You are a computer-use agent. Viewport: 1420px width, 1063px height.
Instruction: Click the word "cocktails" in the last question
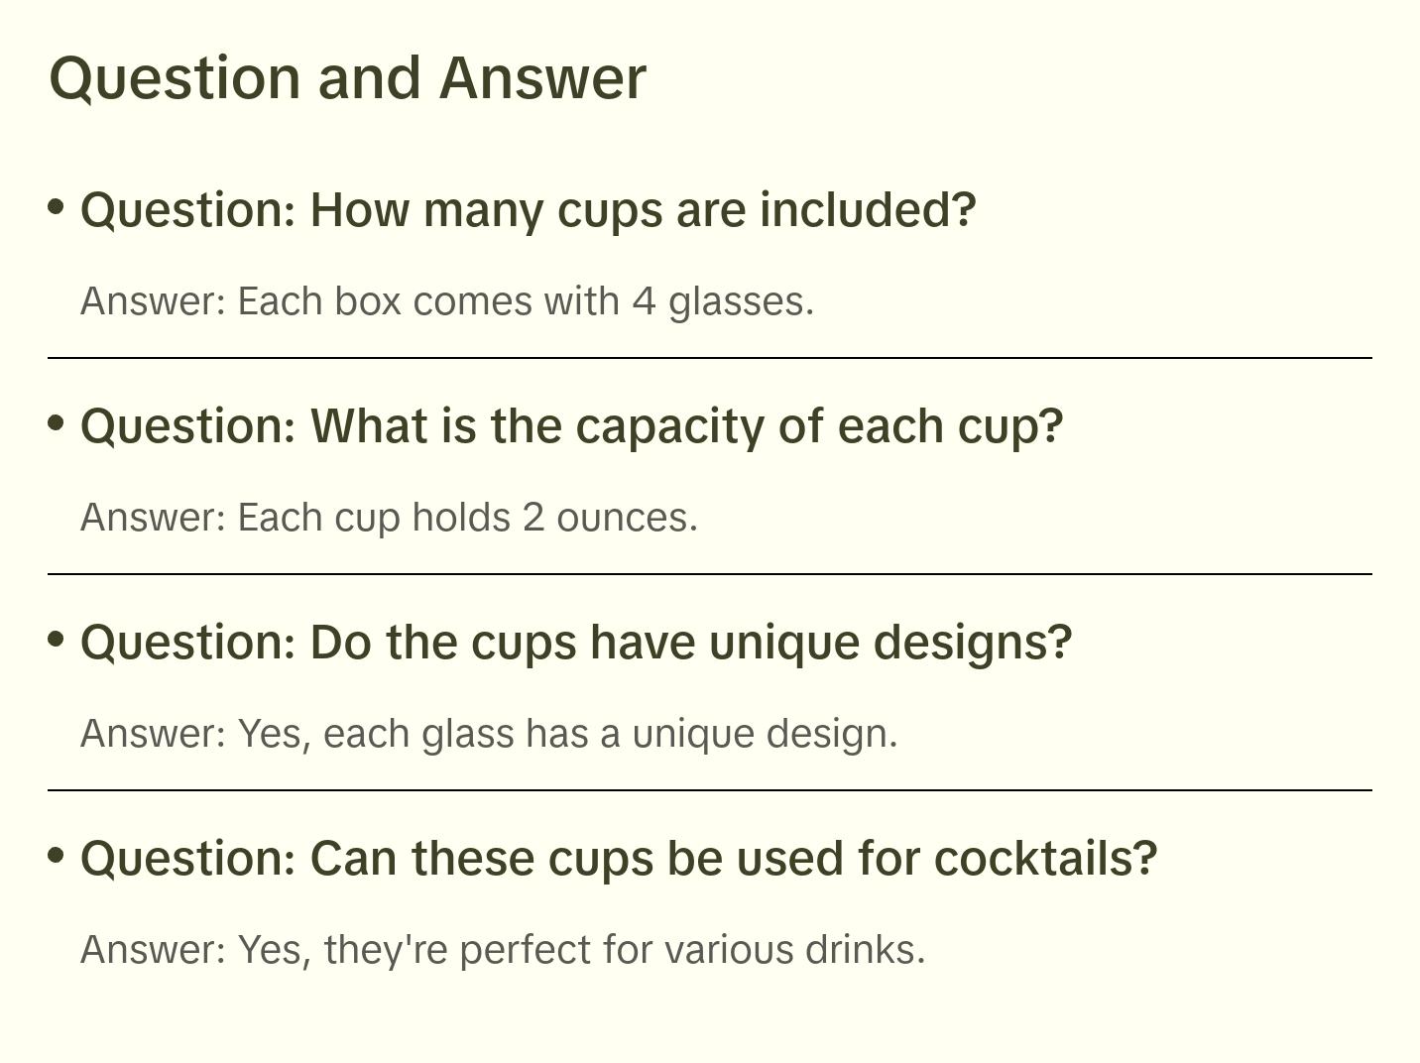[1045, 859]
